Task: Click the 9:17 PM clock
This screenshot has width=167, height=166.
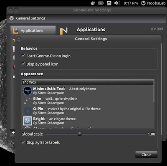Action: [x=131, y=3]
